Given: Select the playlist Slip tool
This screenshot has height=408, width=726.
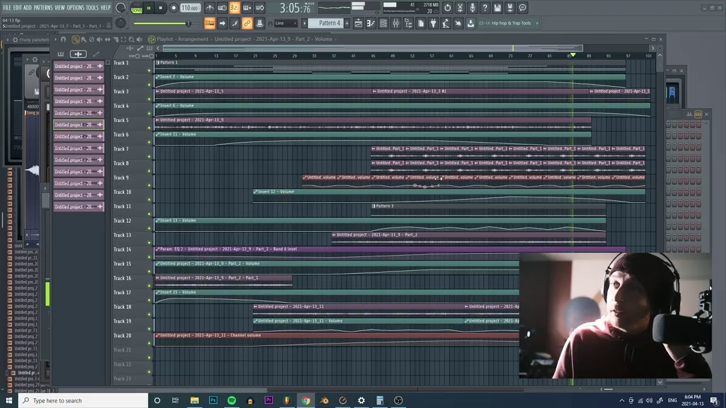Looking at the screenshot, I should [x=107, y=39].
